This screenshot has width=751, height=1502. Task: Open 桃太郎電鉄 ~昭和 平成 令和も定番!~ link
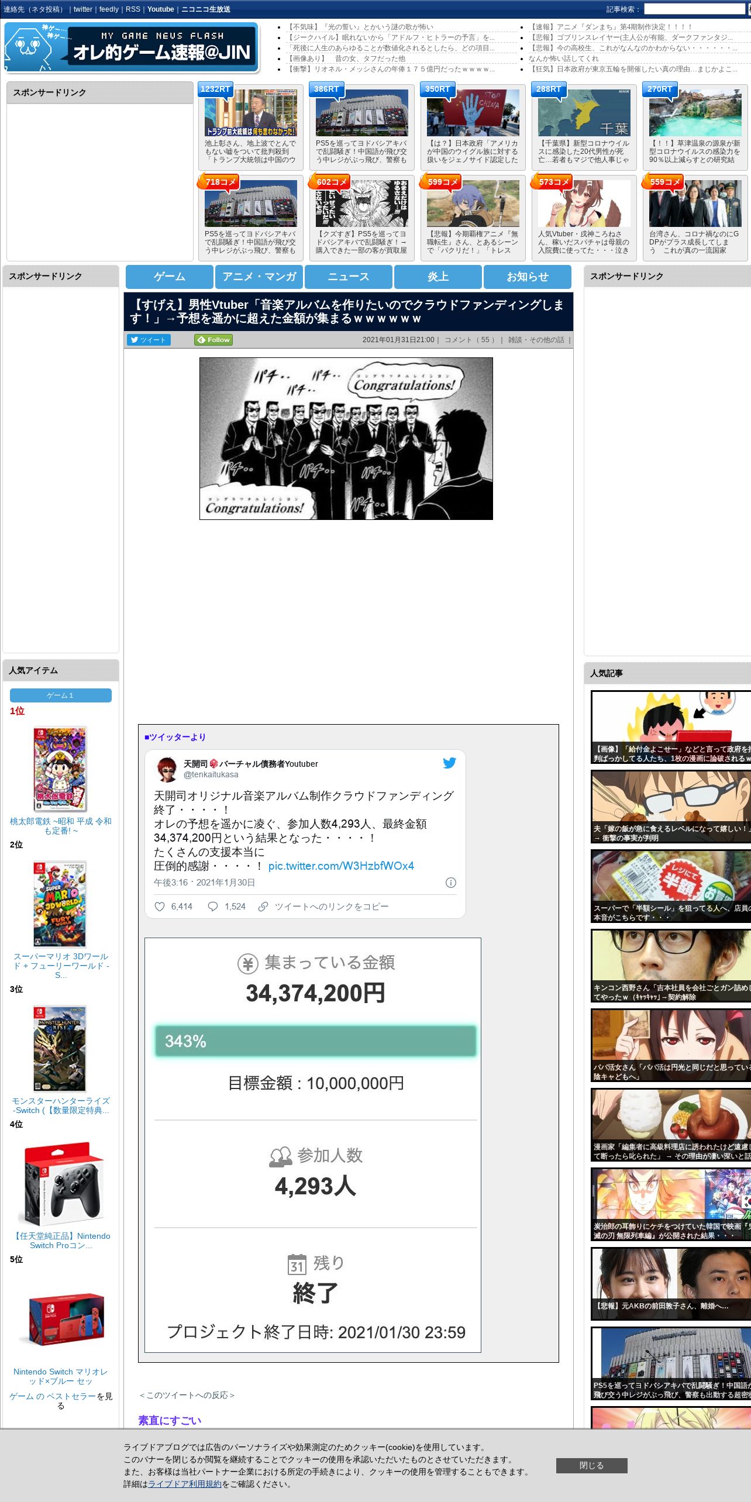click(61, 826)
